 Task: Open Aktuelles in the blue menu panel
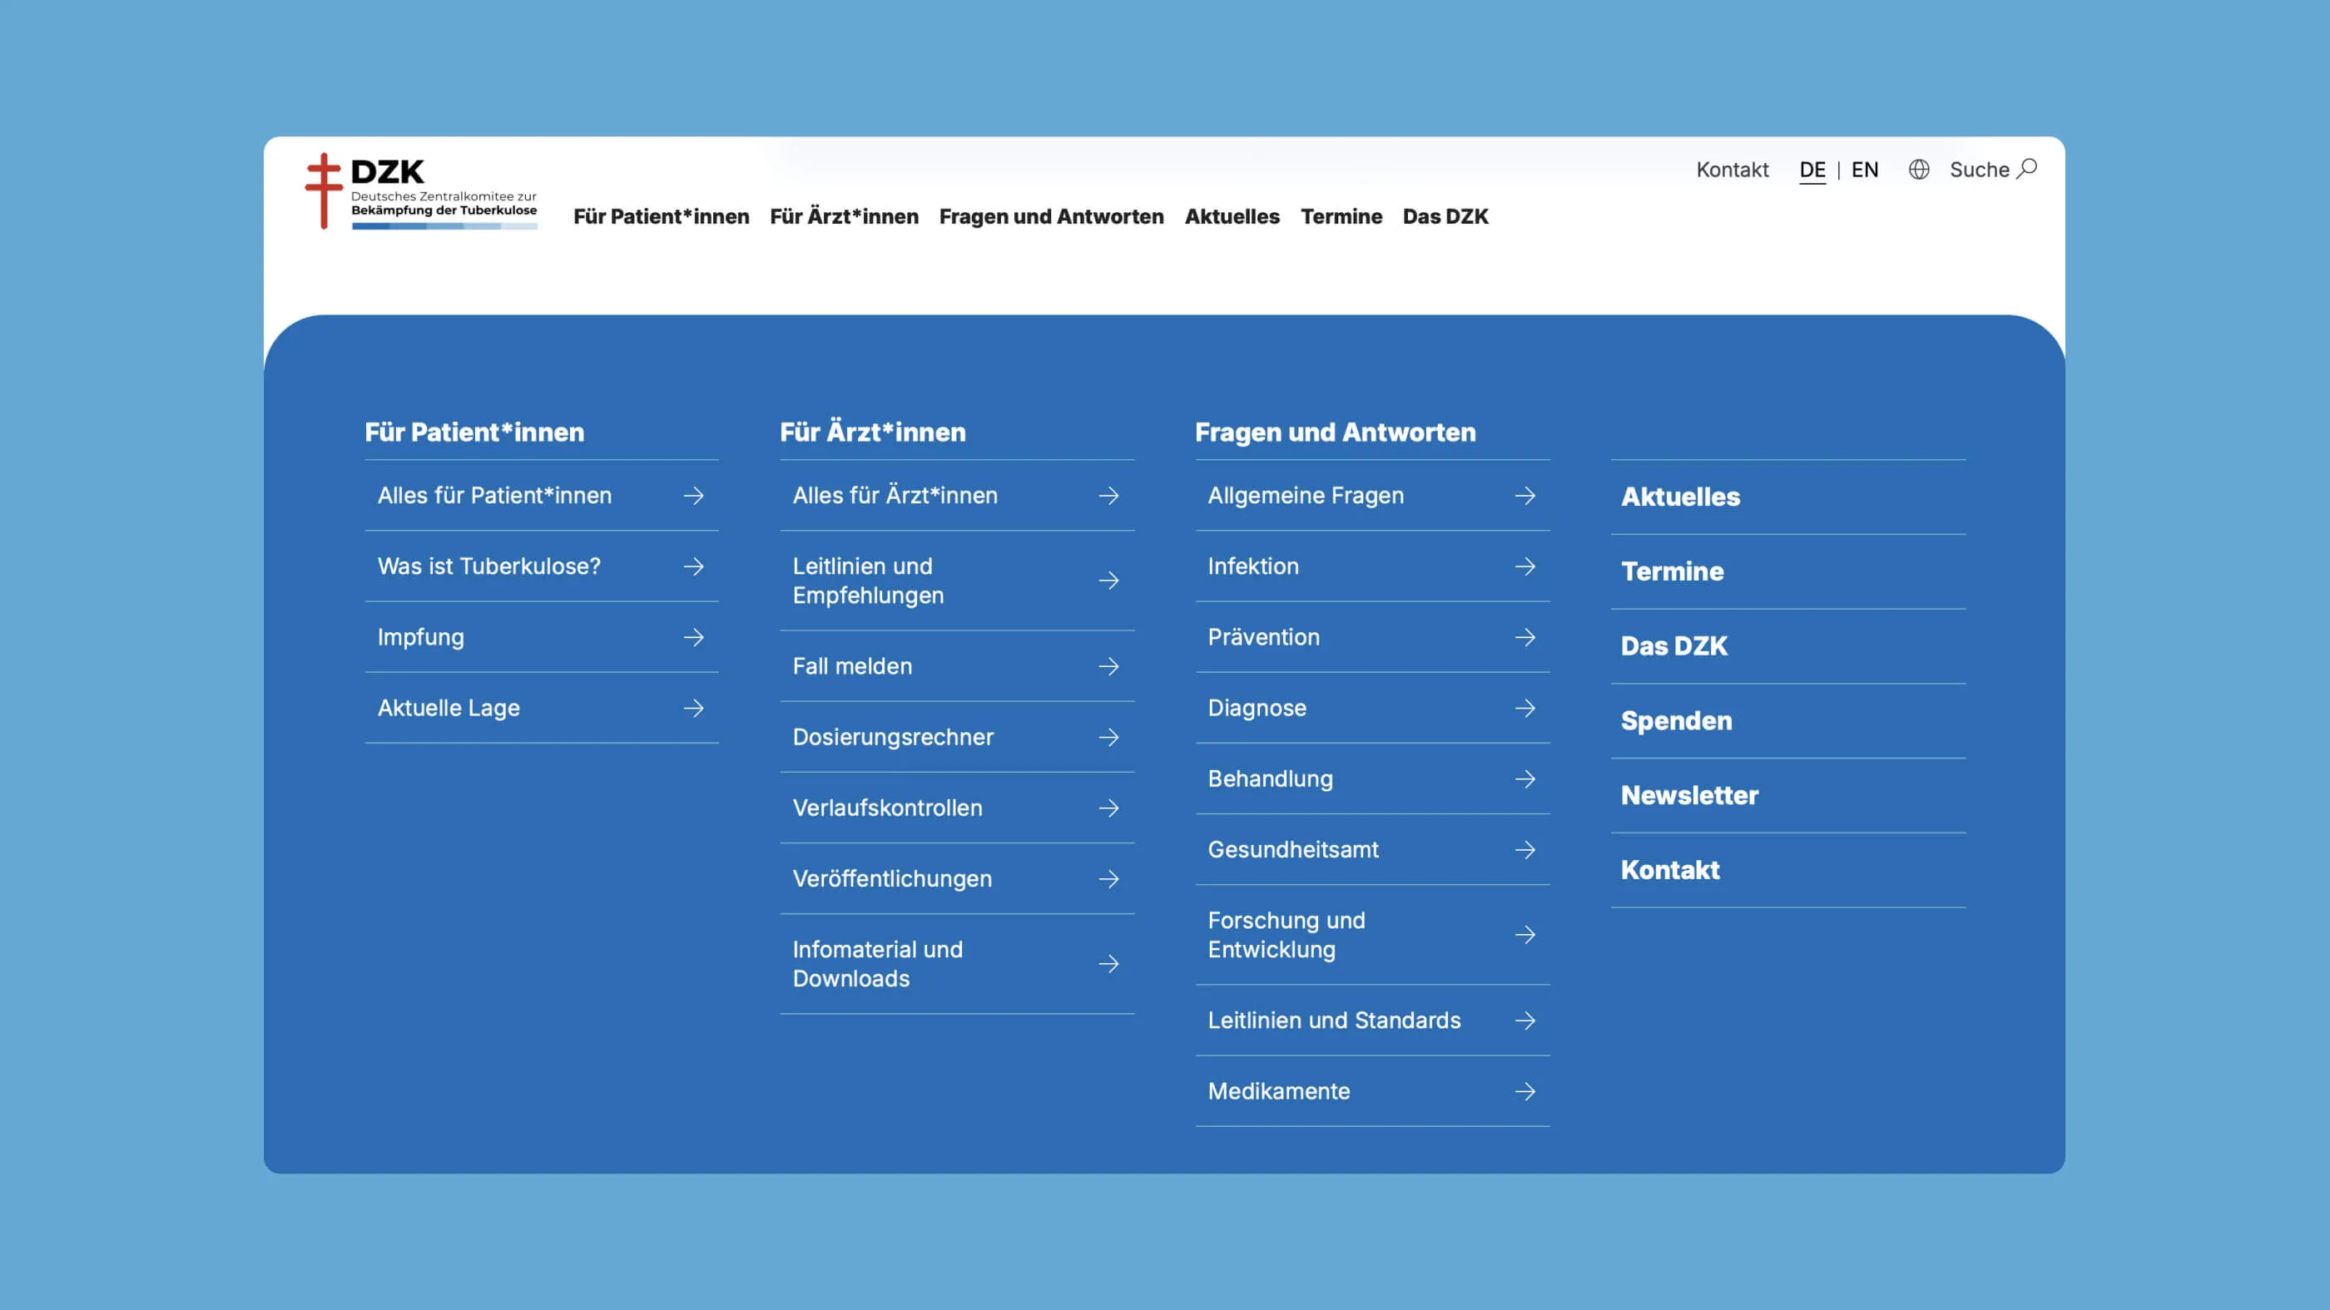tap(1681, 497)
